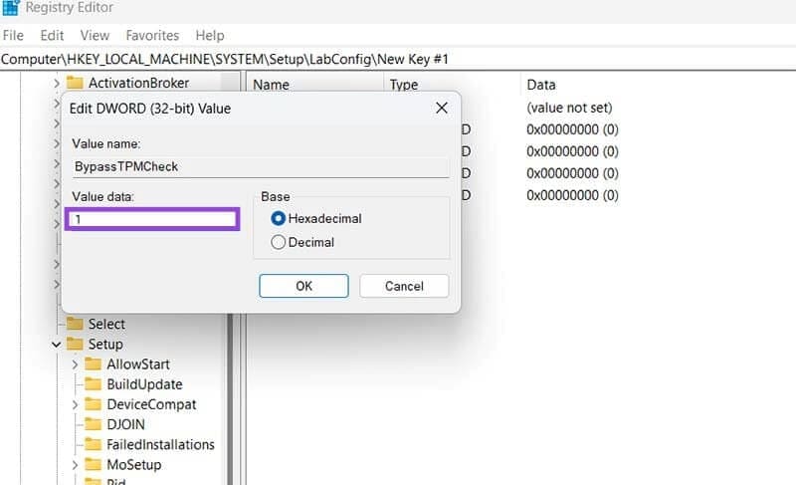Click the registry path address bar
This screenshot has height=485, width=796.
(x=398, y=59)
